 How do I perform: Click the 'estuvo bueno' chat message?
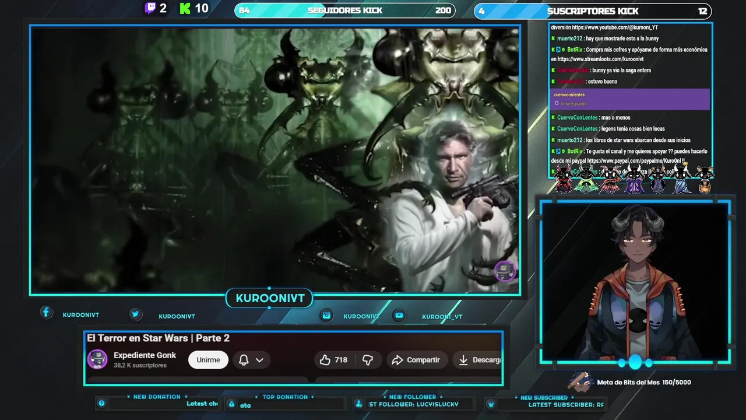pos(603,82)
